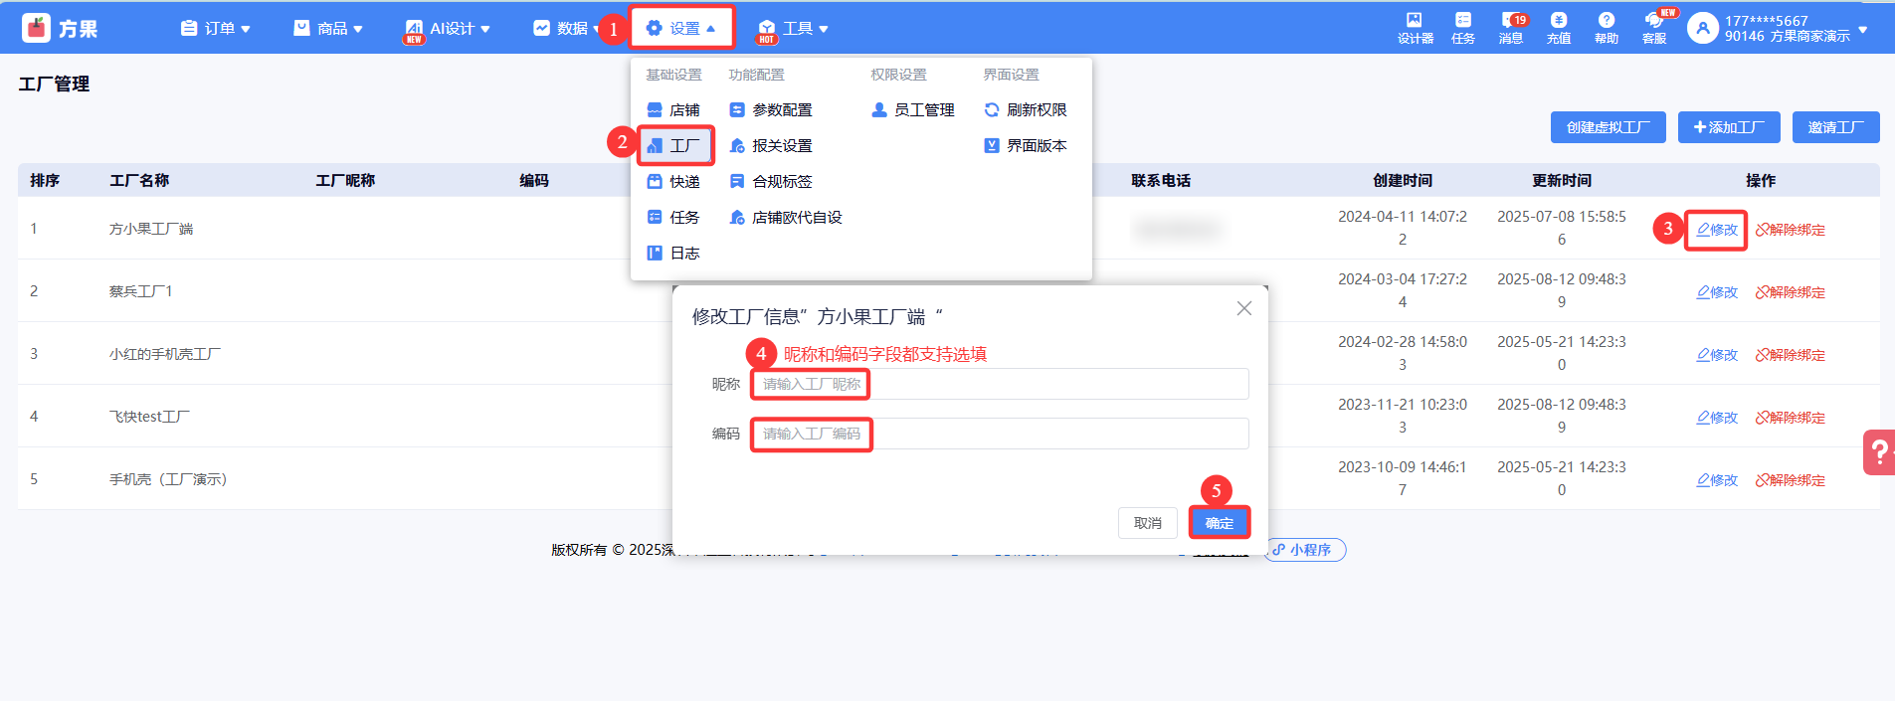This screenshot has height=701, width=1895.
Task: Select 任务 in settings dropdown menu
Action: 673,218
